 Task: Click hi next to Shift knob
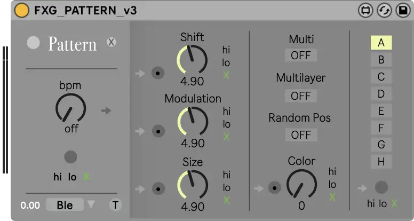click(x=226, y=50)
